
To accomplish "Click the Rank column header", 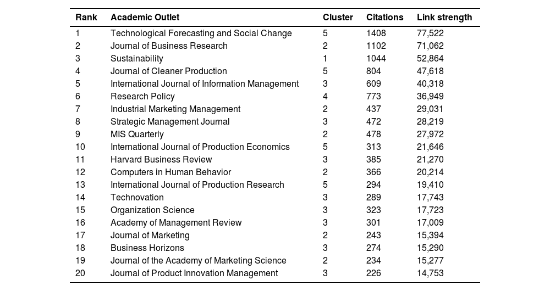I will [86, 17].
